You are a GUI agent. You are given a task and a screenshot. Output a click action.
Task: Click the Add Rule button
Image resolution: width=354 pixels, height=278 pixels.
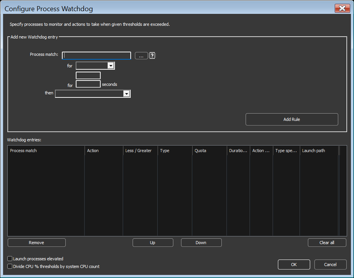pyautogui.click(x=292, y=119)
